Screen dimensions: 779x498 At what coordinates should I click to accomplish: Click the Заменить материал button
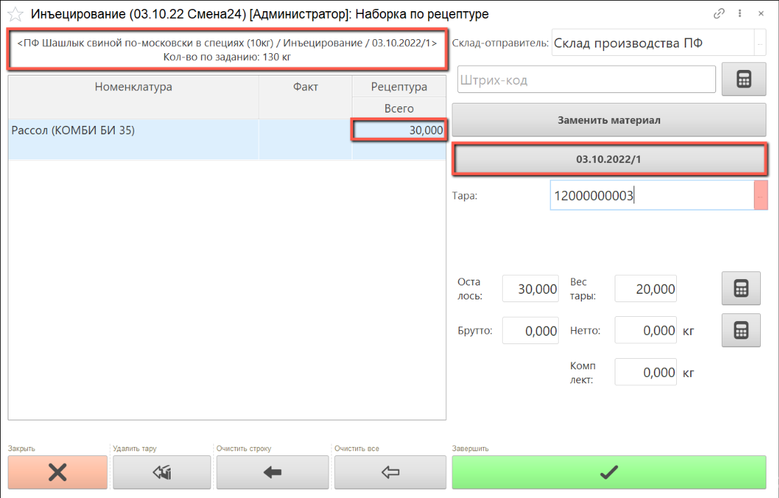coord(608,120)
